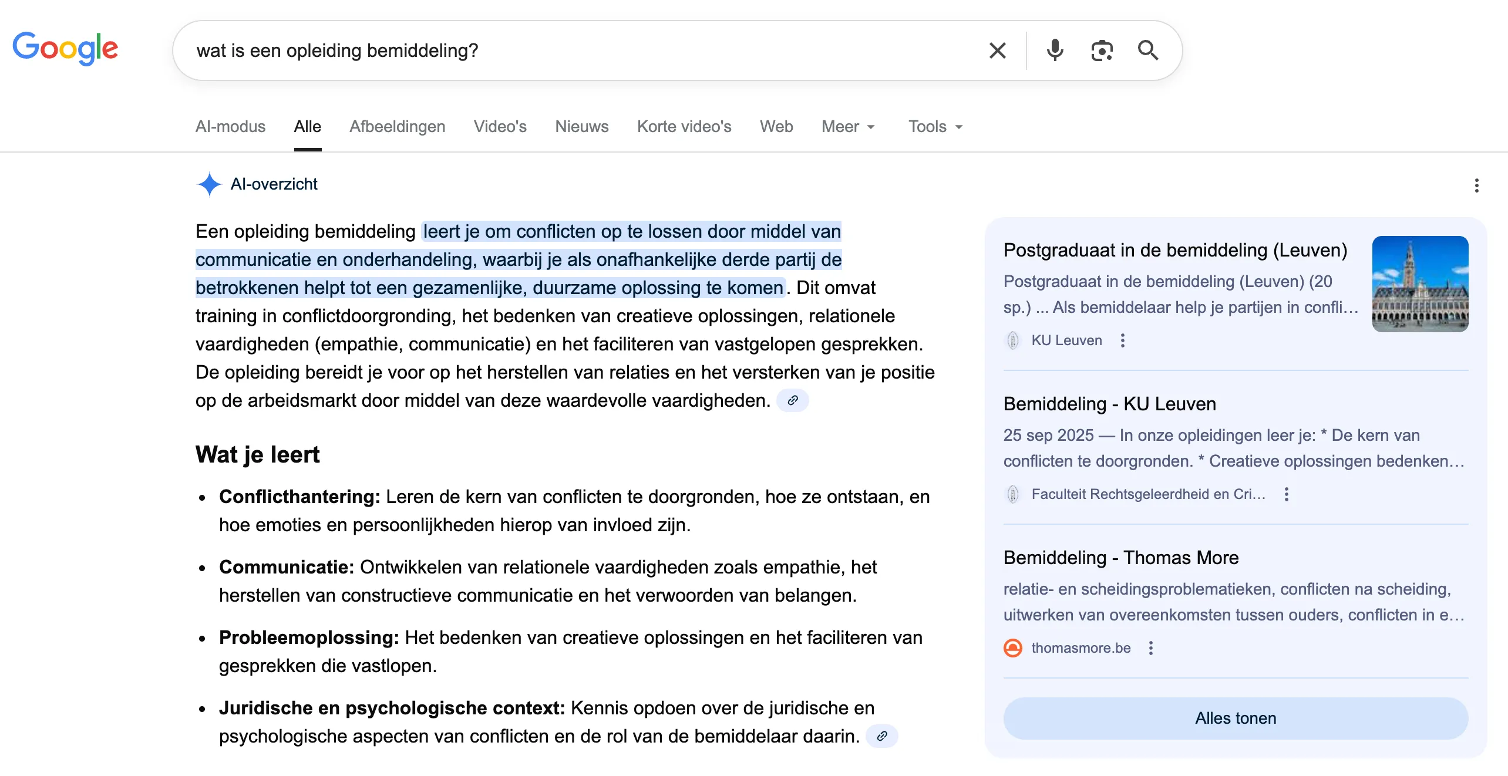Click the KU Leuven source favicon
Viewport: 1508px width, 776px height.
point(1014,340)
